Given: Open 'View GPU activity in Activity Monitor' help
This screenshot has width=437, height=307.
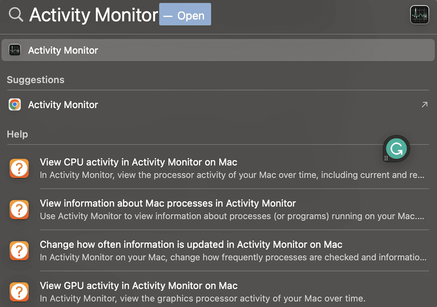Looking at the screenshot, I should tap(138, 286).
